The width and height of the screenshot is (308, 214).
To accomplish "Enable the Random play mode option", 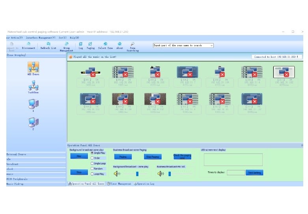I will [x=93, y=169].
